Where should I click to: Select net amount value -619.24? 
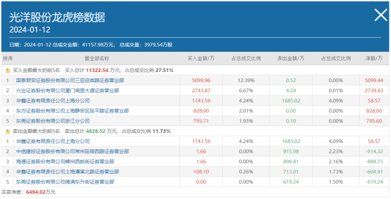[x=374, y=182]
